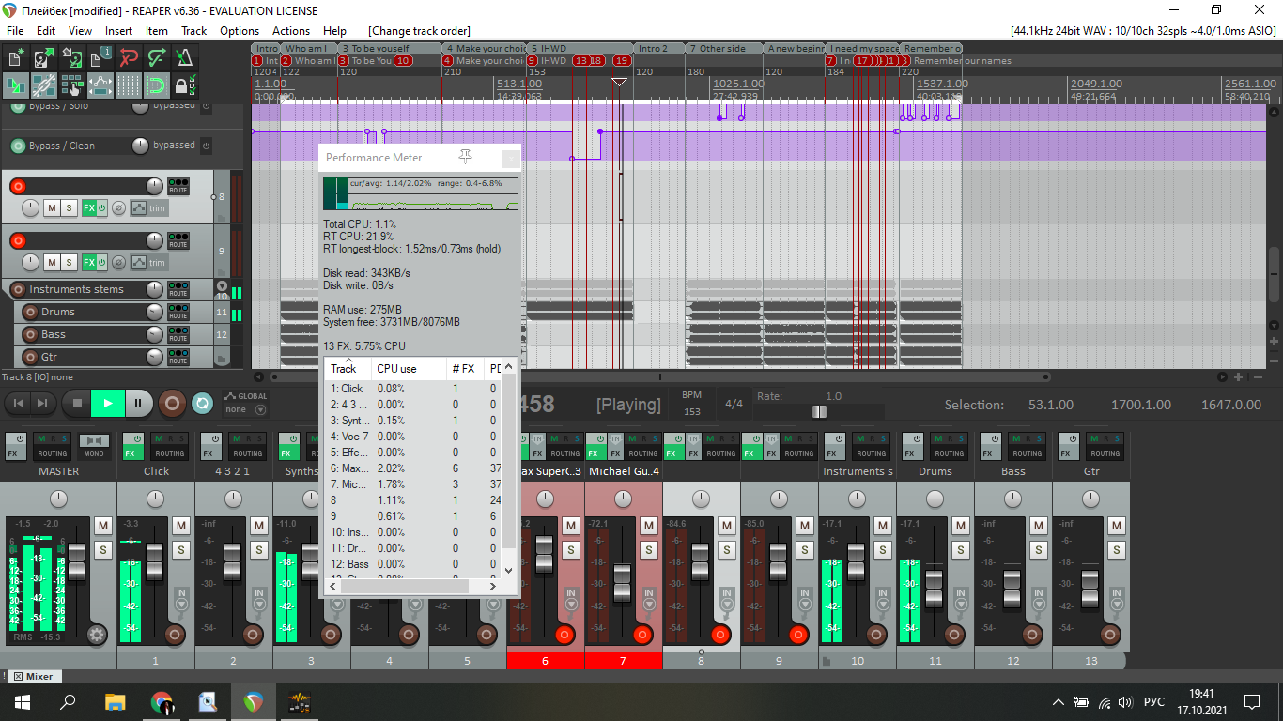This screenshot has width=1283, height=721.
Task: Pin the Performance Meter window
Action: click(x=465, y=157)
